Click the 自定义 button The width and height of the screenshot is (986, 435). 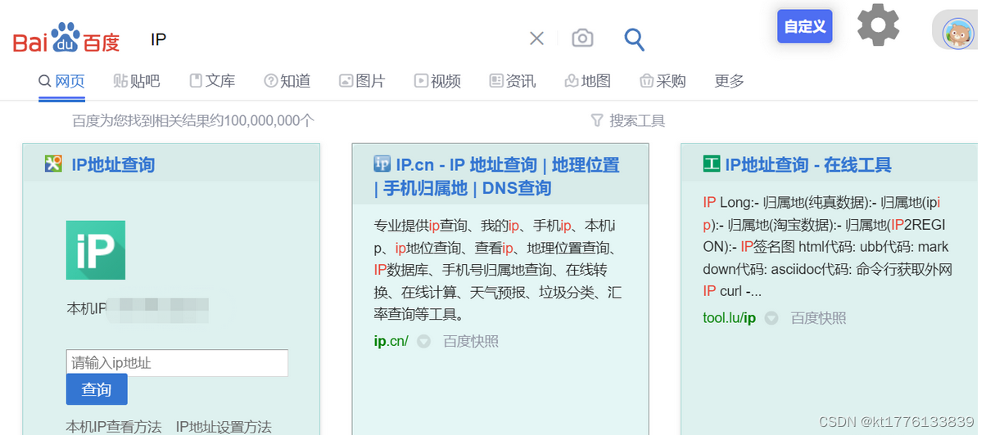tap(804, 26)
